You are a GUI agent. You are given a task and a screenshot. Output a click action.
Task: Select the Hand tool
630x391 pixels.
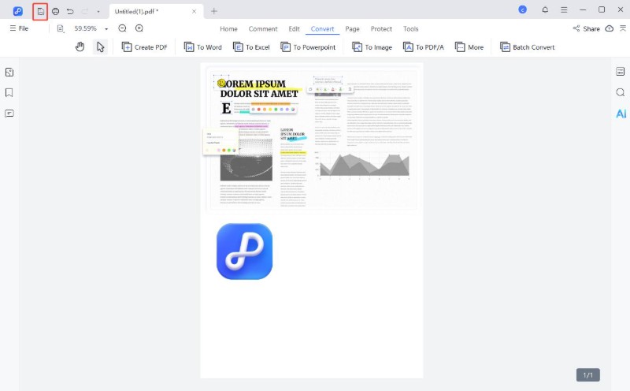(x=80, y=47)
